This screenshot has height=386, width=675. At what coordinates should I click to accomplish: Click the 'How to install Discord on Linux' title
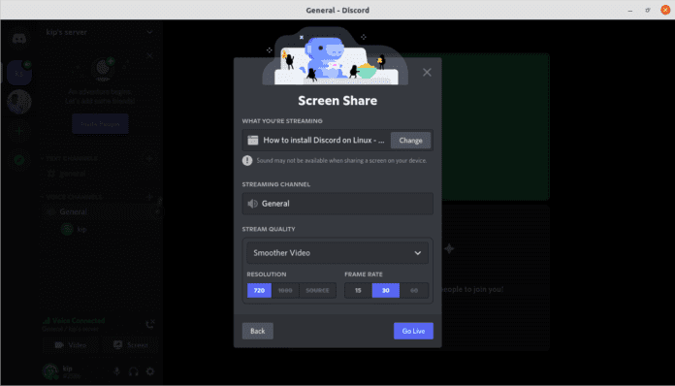click(x=324, y=141)
